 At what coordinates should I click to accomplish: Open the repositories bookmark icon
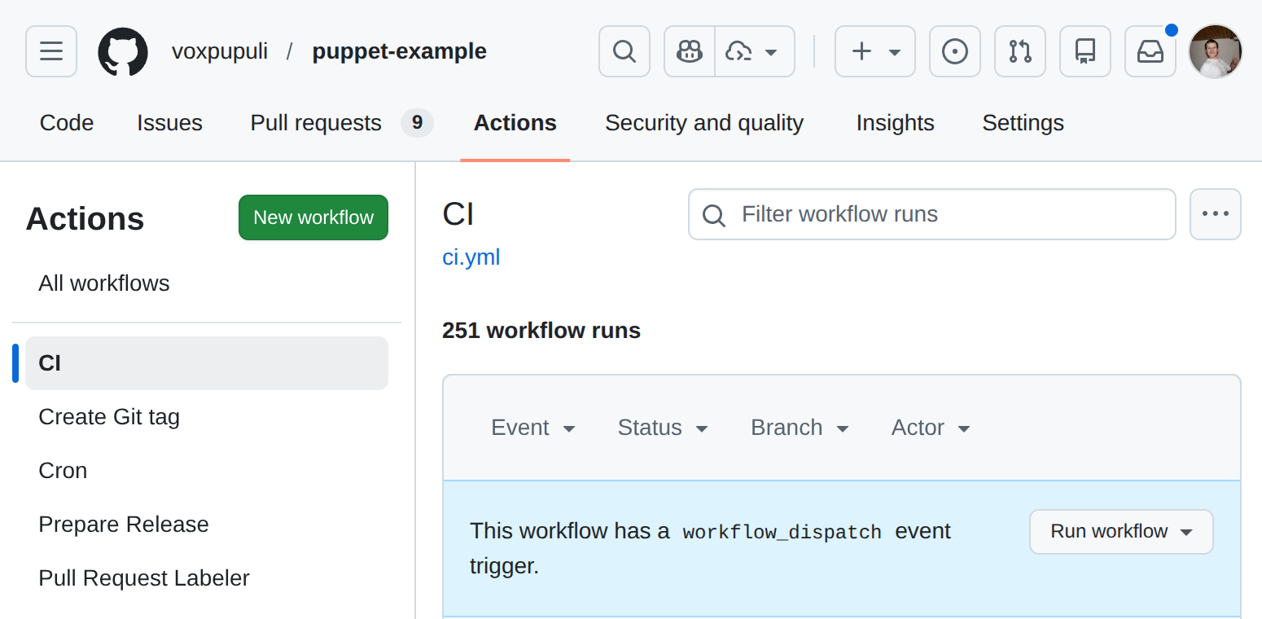point(1085,51)
